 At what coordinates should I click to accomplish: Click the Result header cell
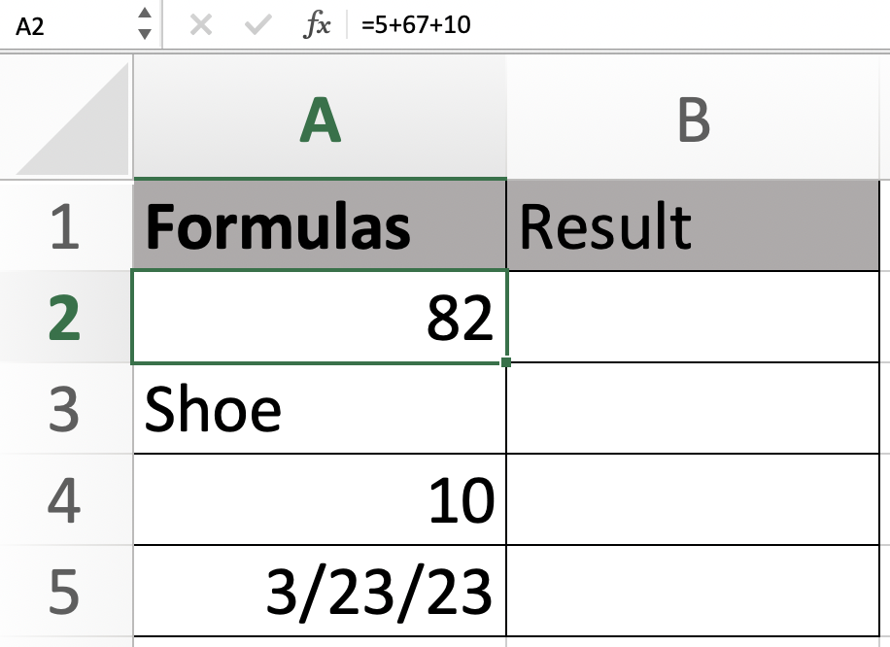(x=693, y=225)
